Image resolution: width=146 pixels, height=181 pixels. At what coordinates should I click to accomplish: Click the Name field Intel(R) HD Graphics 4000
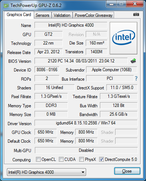pyautogui.click(x=71, y=25)
